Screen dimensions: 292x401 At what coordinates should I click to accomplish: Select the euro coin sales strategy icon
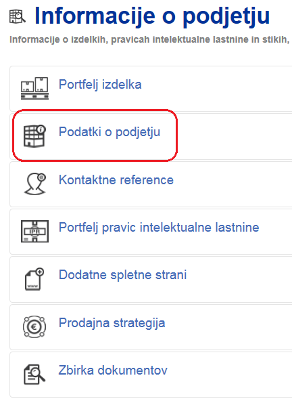[34, 326]
